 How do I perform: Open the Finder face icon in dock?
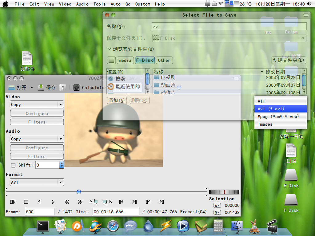point(237,226)
